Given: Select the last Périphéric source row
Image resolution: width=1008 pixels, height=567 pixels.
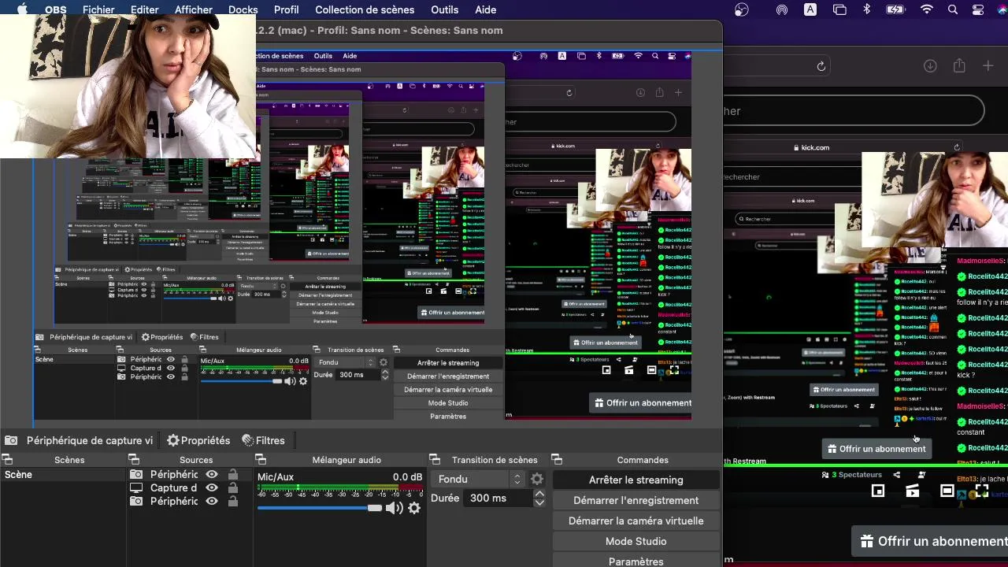Looking at the screenshot, I should click(173, 502).
